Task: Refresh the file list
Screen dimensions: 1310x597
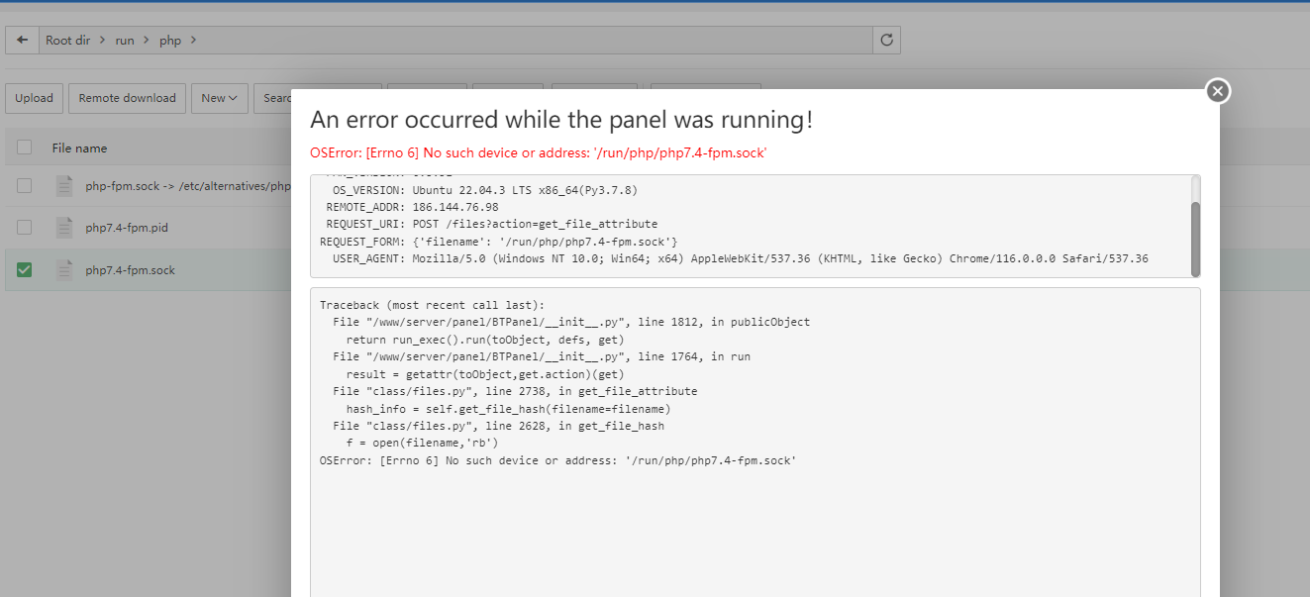Action: click(x=886, y=41)
